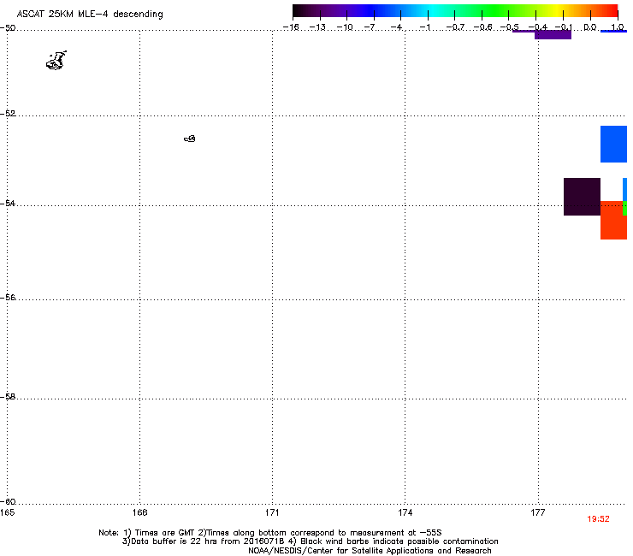Image resolution: width=633 pixels, height=556 pixels.
Task: Click the latitude label -54
Action: [x=8, y=203]
